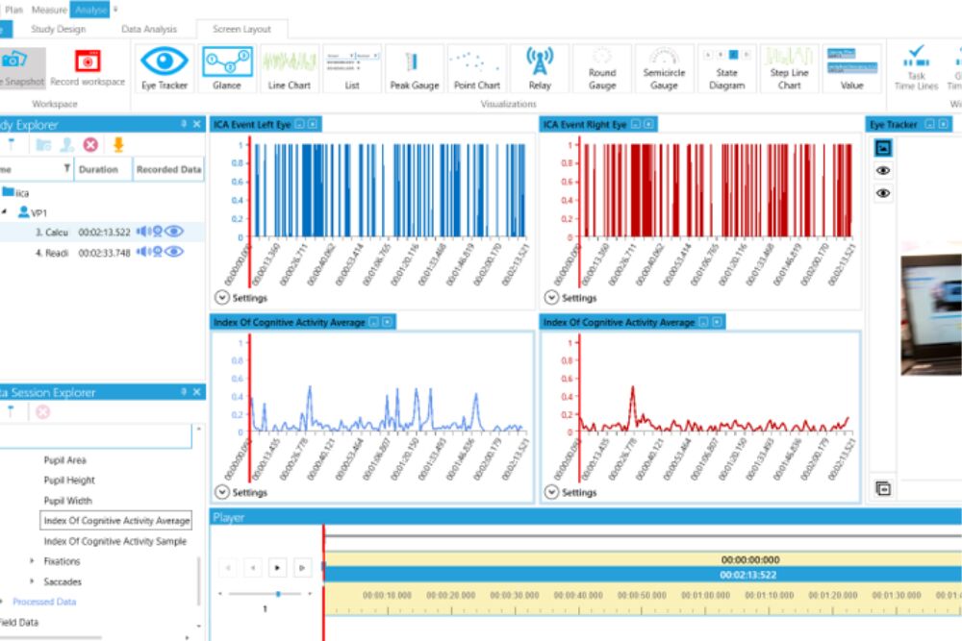Open the Measure menu
Screen dimensions: 962x641
coord(49,10)
